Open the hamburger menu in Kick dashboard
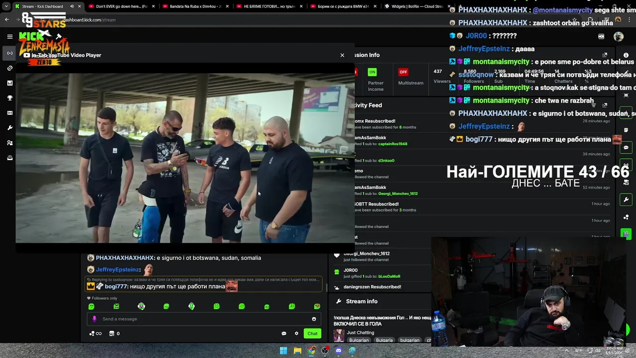This screenshot has width=636, height=358. tap(9, 36)
